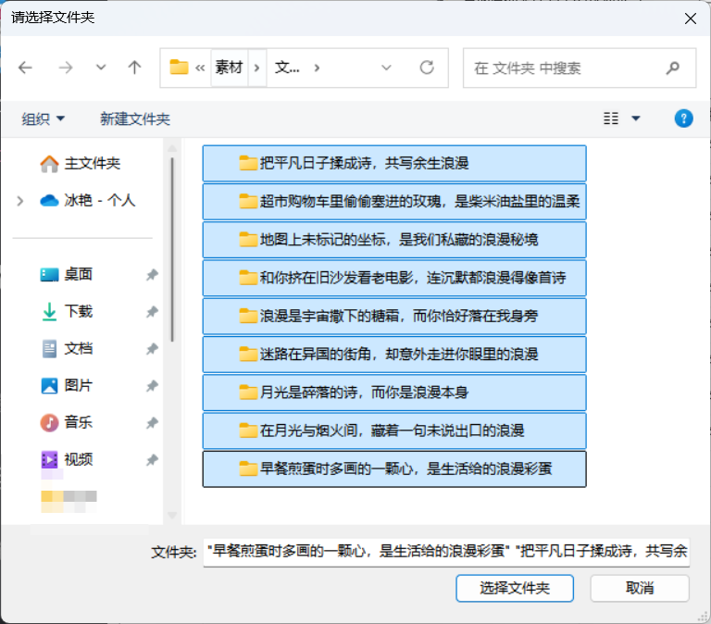Click pin icon next to 文档
The image size is (711, 624).
click(153, 349)
